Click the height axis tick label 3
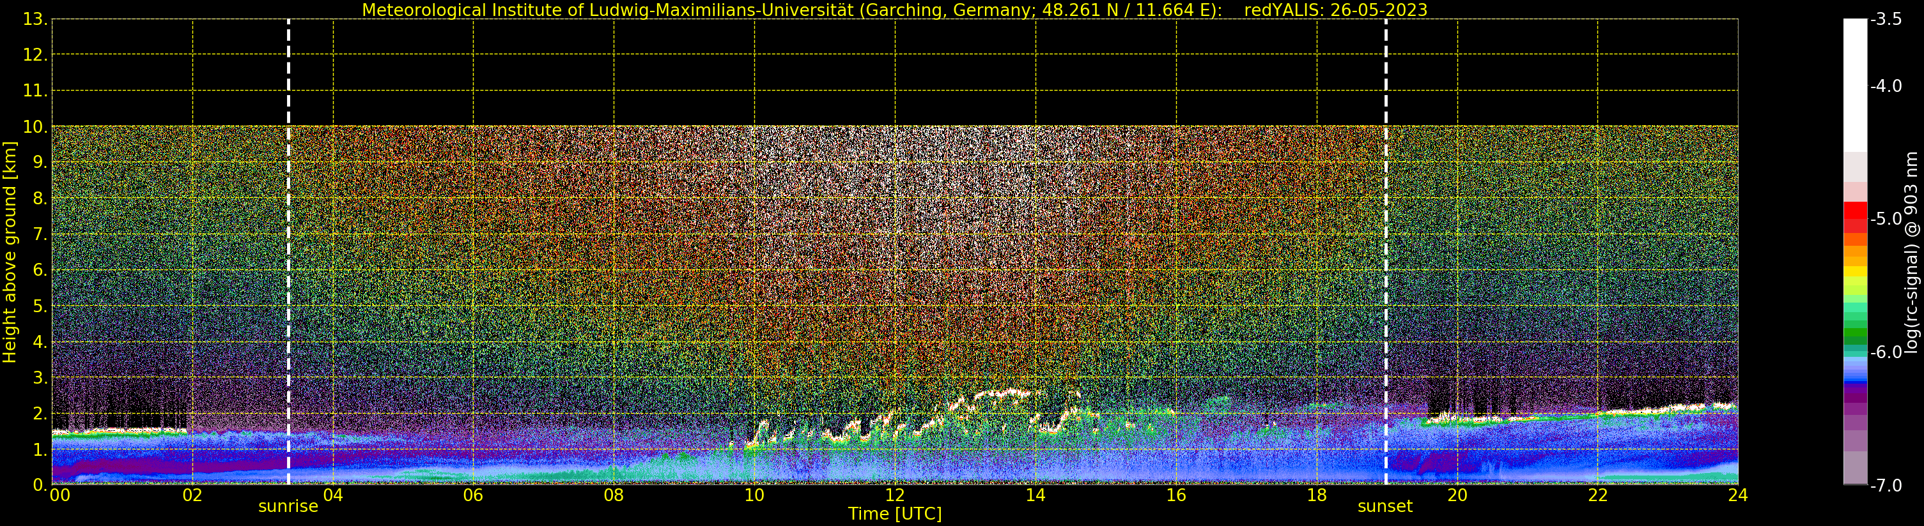The width and height of the screenshot is (1924, 526). tap(39, 377)
